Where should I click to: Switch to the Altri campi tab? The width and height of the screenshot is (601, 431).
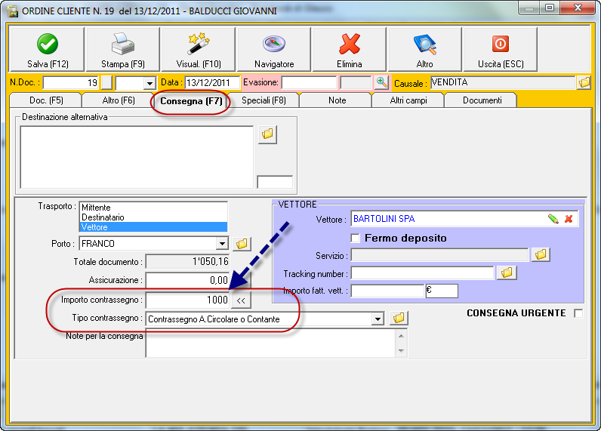408,100
